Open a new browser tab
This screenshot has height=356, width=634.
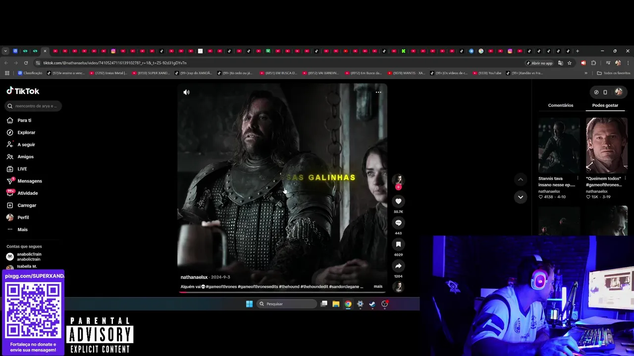pyautogui.click(x=577, y=51)
